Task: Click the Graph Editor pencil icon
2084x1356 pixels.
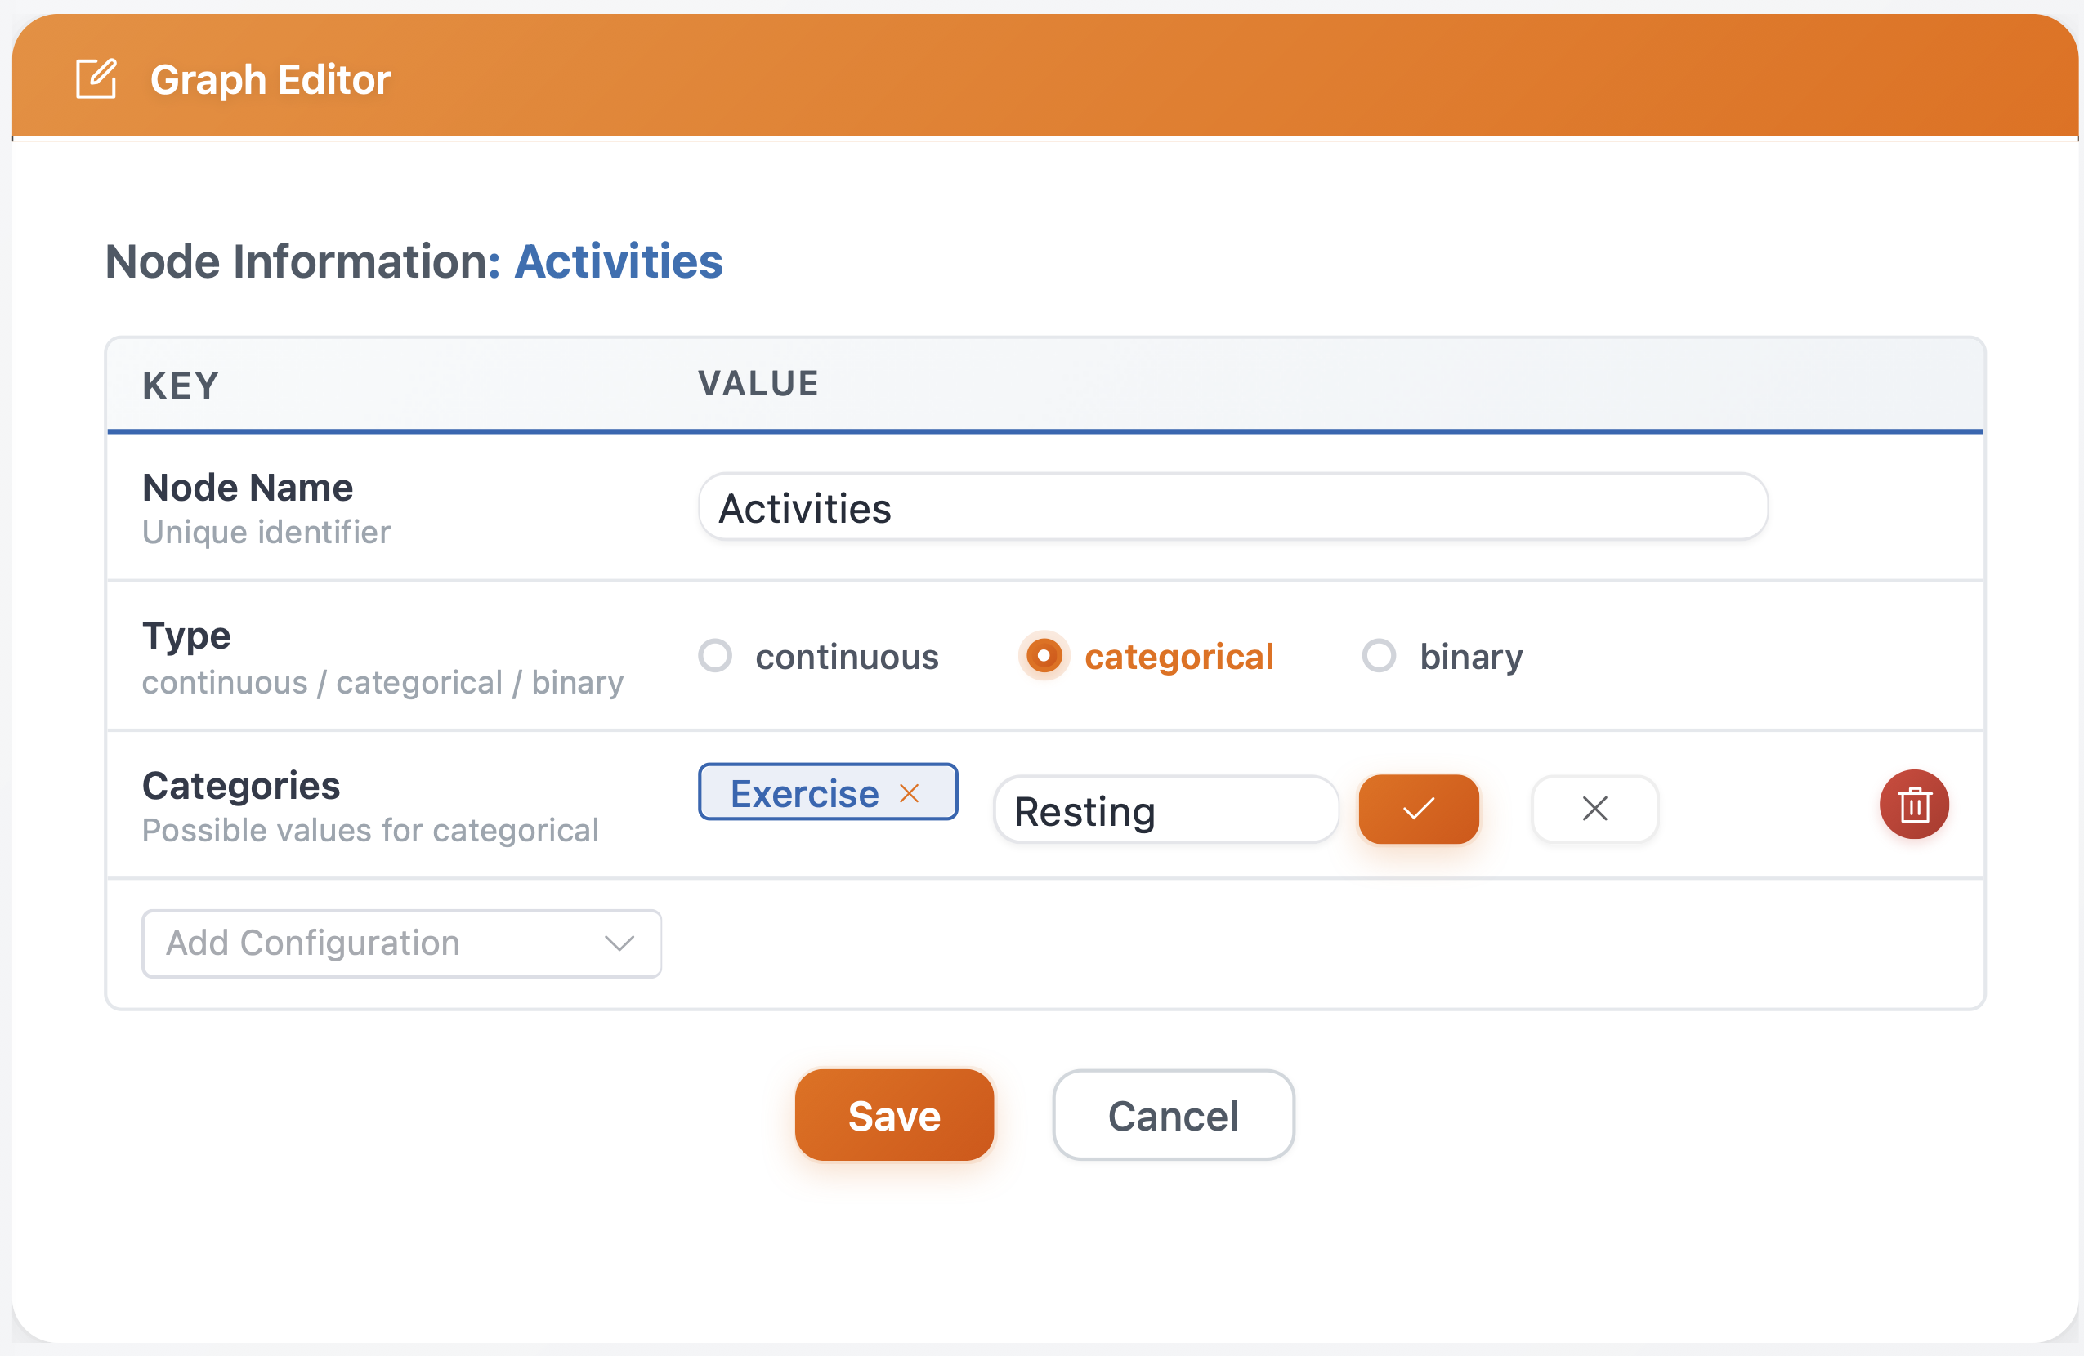Action: (x=96, y=80)
